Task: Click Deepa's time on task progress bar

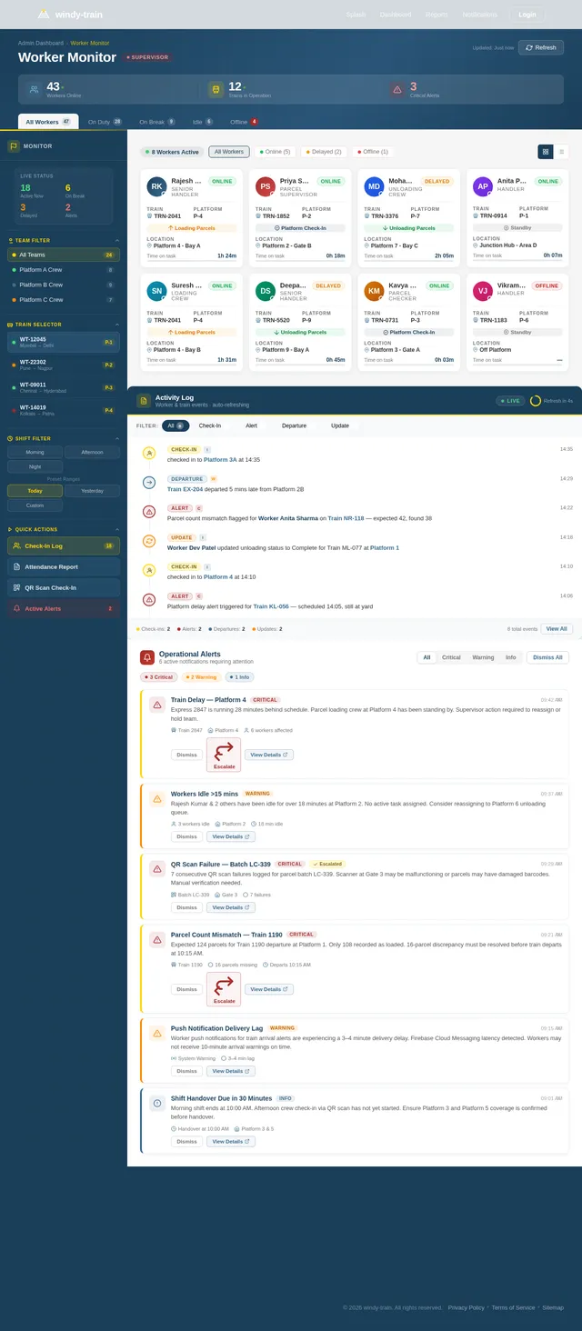Action: click(x=300, y=365)
